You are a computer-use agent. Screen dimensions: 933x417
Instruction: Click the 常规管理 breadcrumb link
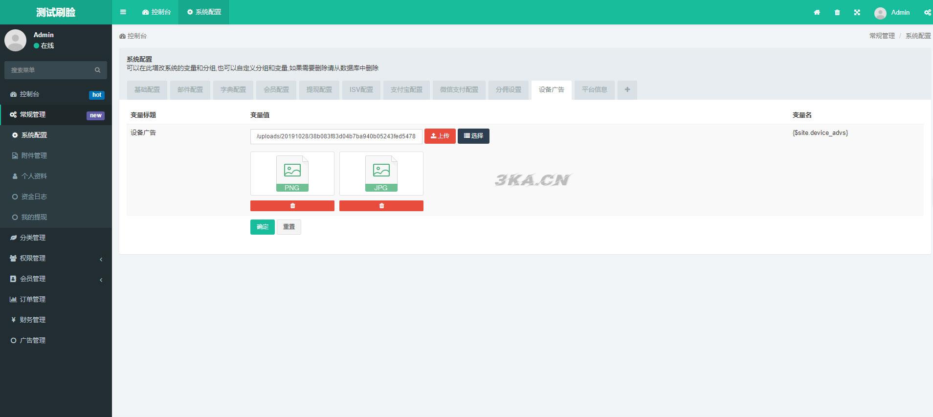(x=882, y=36)
